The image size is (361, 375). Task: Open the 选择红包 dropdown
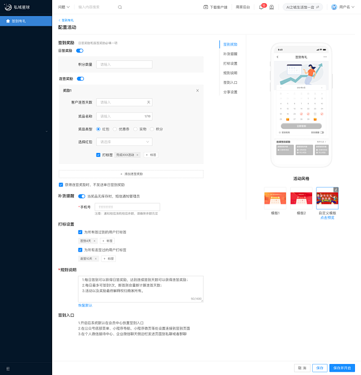pos(124,142)
